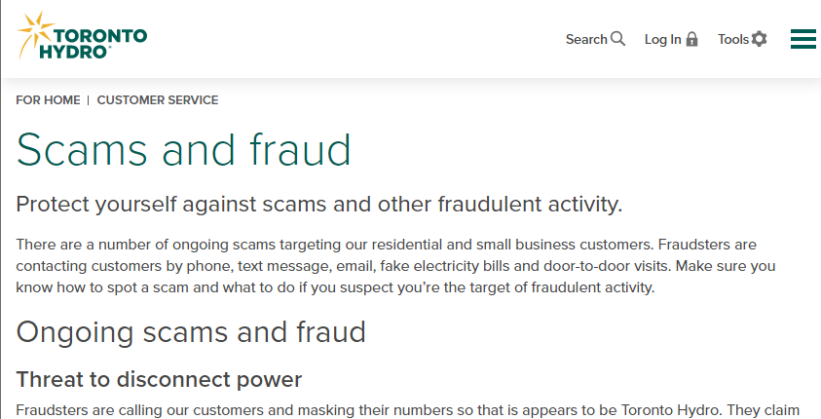
Task: Click the text about fraudsters masking numbers
Action: pos(407,410)
